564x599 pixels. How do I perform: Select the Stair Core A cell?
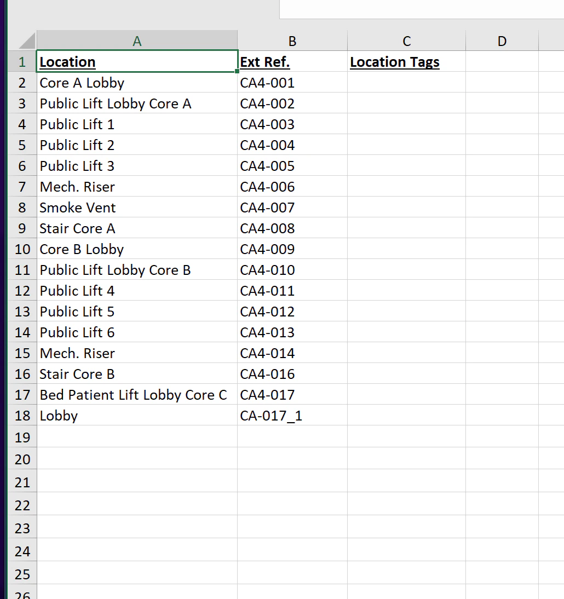point(137,228)
